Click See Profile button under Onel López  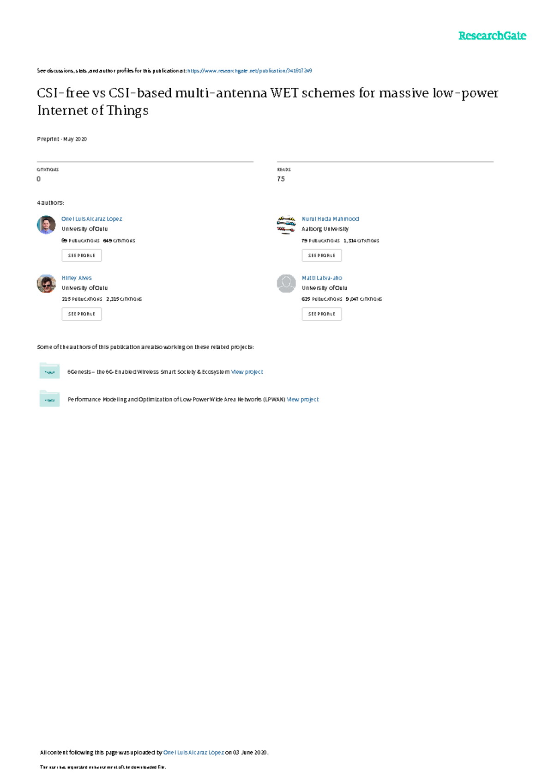(82, 255)
